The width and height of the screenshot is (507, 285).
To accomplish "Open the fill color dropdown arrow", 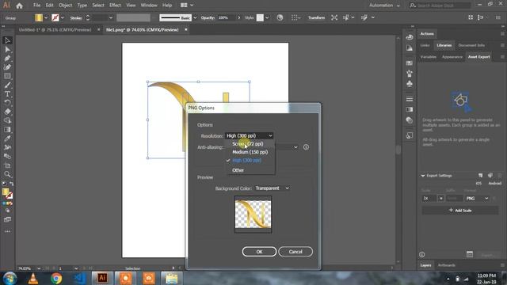I will pyautogui.click(x=46, y=17).
